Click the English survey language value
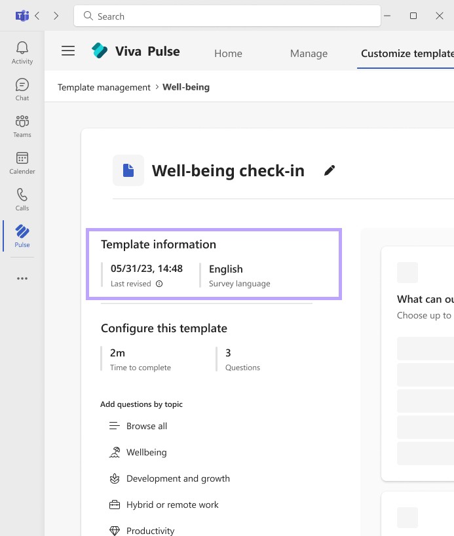Screen dimensions: 454x536 pyautogui.click(x=226, y=269)
